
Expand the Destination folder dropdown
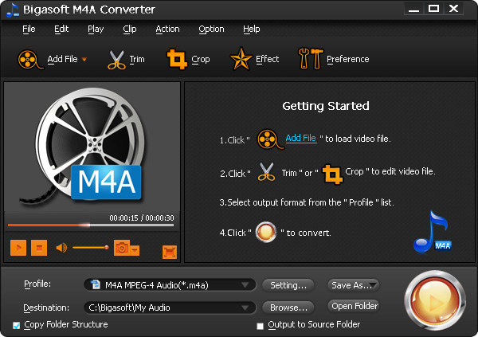(x=245, y=308)
